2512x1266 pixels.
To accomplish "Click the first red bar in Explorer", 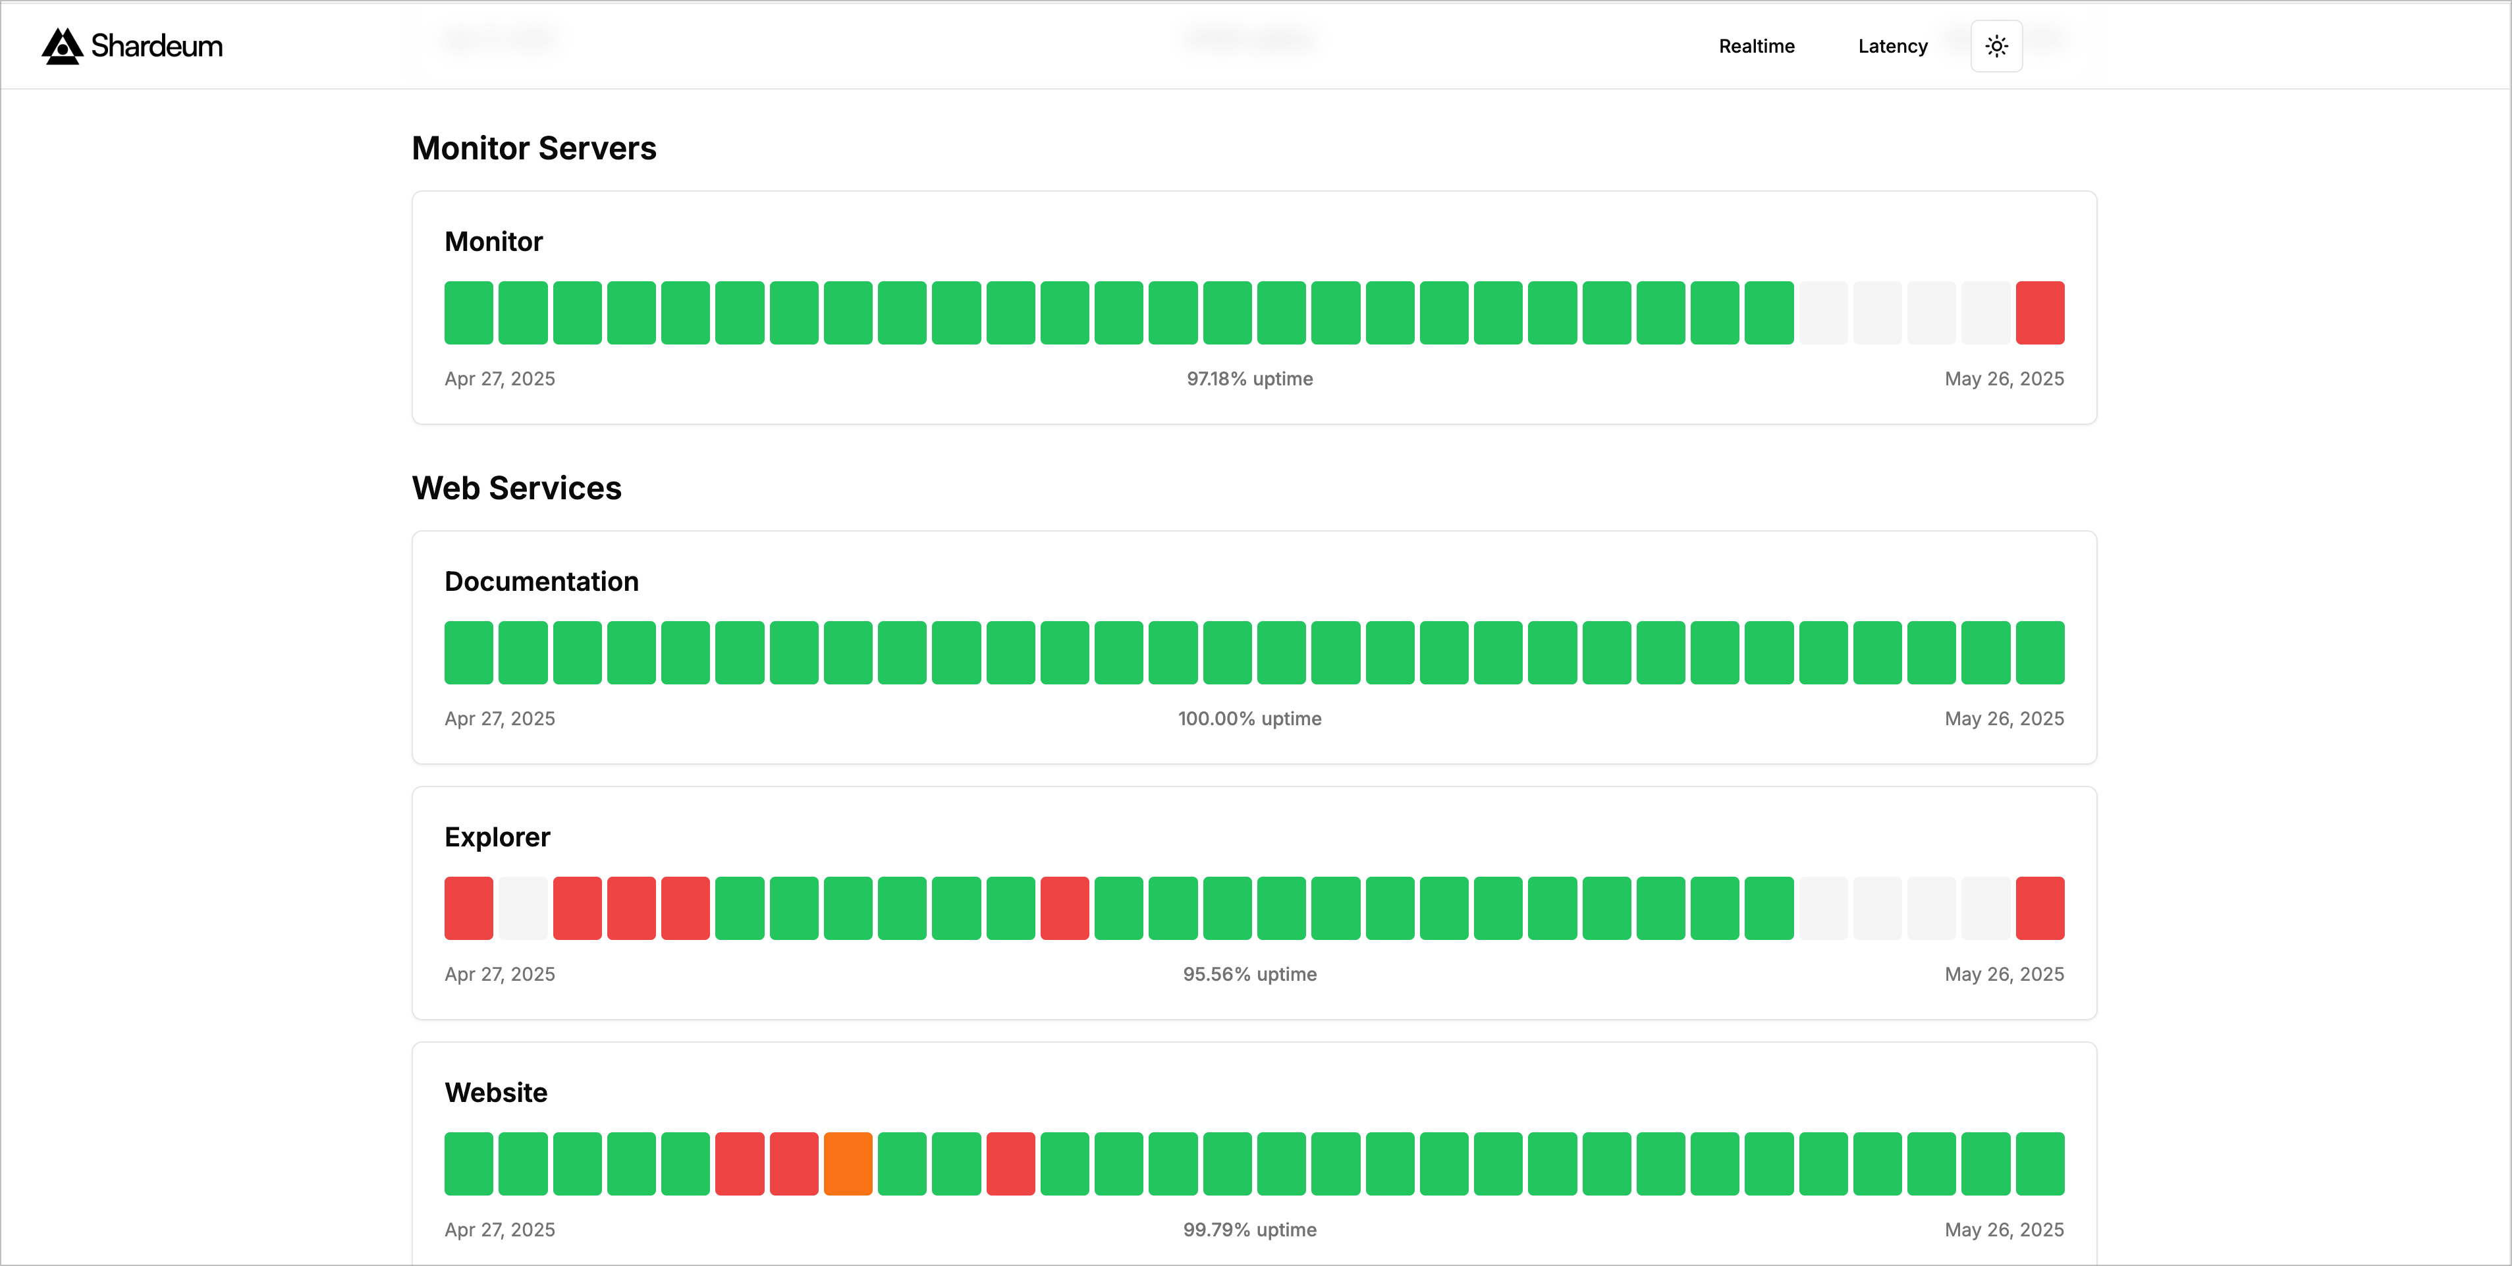I will [468, 908].
